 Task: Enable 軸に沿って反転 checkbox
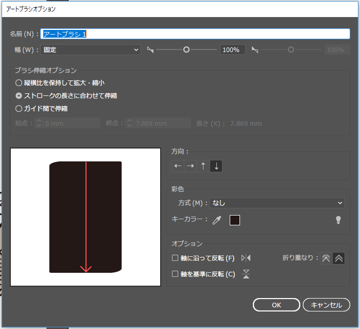pos(175,258)
